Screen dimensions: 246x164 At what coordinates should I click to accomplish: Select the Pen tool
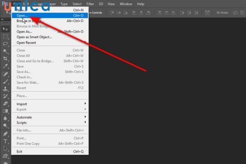click(5, 134)
